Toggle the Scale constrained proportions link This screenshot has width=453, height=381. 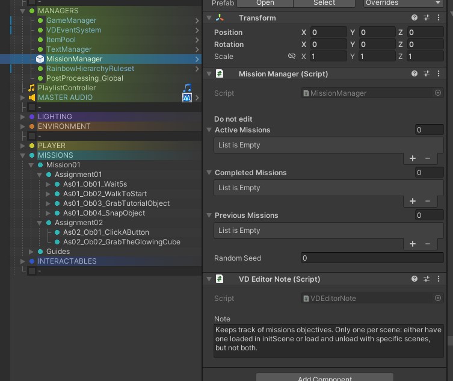[x=292, y=56]
